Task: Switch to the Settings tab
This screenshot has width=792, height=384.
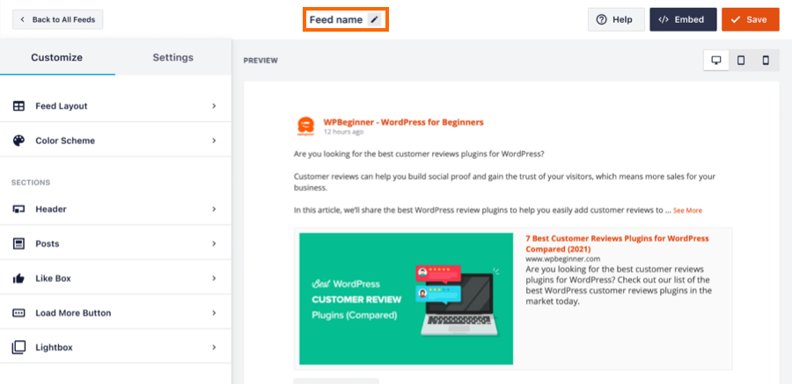Action: 172,57
